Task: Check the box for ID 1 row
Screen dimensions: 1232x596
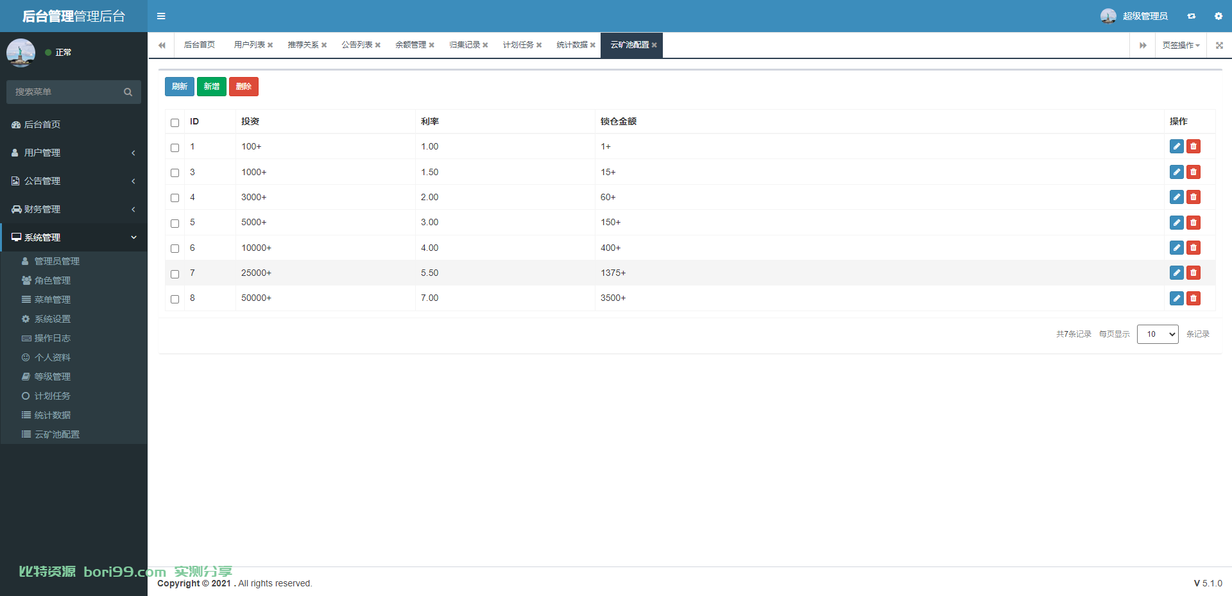Action: [x=175, y=148]
